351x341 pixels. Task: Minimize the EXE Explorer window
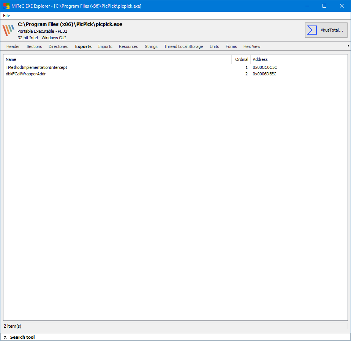click(x=307, y=6)
